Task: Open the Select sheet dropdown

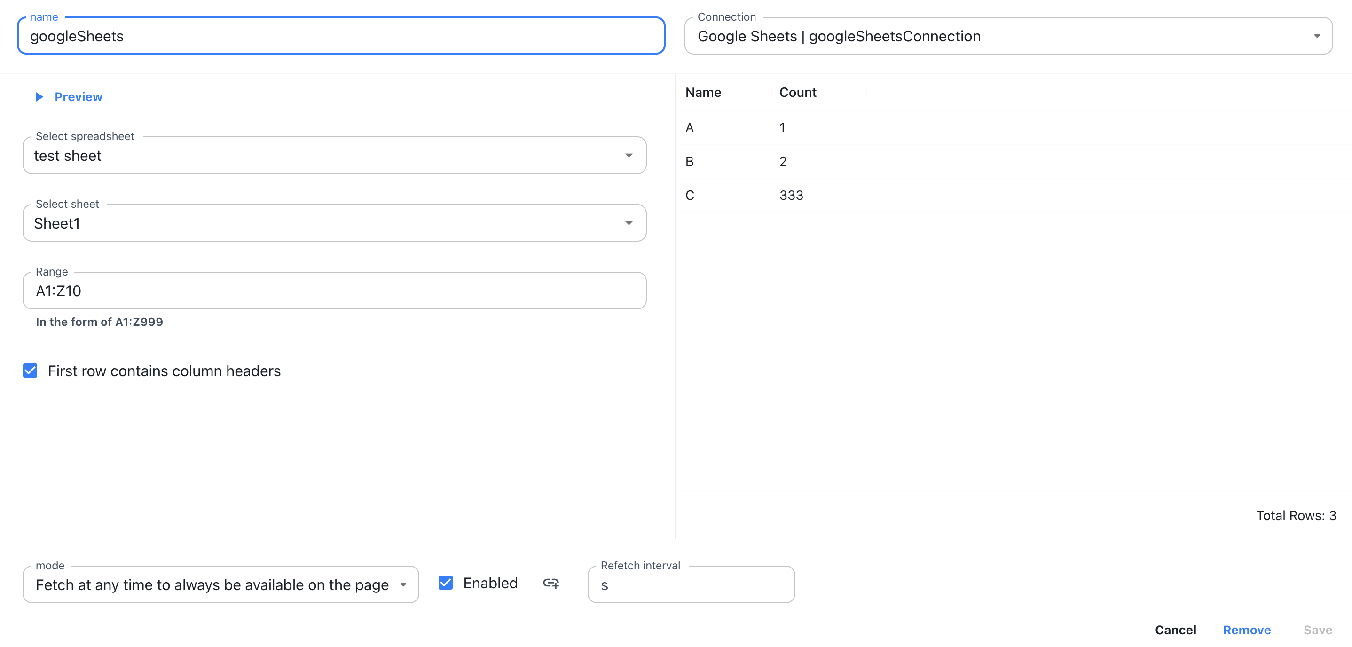Action: (x=334, y=223)
